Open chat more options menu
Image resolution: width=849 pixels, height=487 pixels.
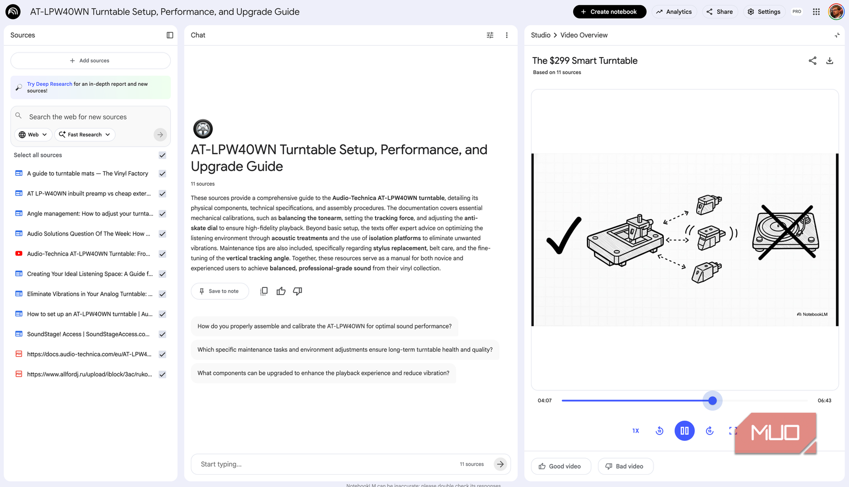(x=507, y=35)
